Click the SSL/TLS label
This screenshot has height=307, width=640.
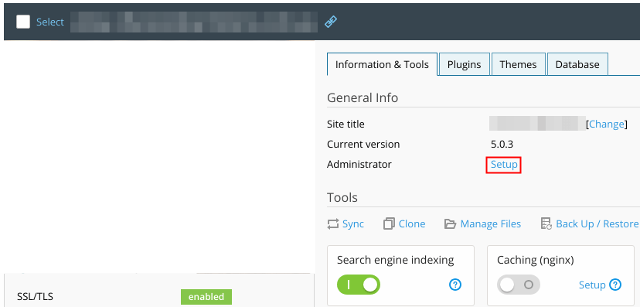coord(35,297)
